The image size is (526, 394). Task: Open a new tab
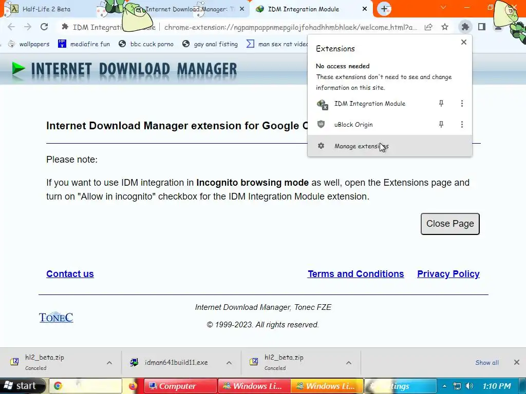[384, 9]
